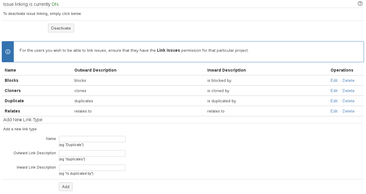Click the 'blocks' outward description cell

80,80
